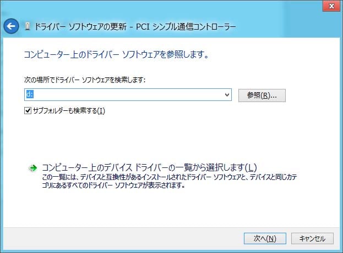The width and height of the screenshot is (343, 253).
Task: Click the PCI シンプル通信コントローラー text in the title
Action: 186,26
